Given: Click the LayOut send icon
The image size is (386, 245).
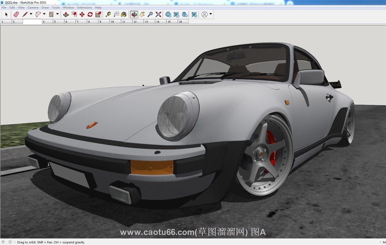Looking at the screenshot, I should (185, 14).
